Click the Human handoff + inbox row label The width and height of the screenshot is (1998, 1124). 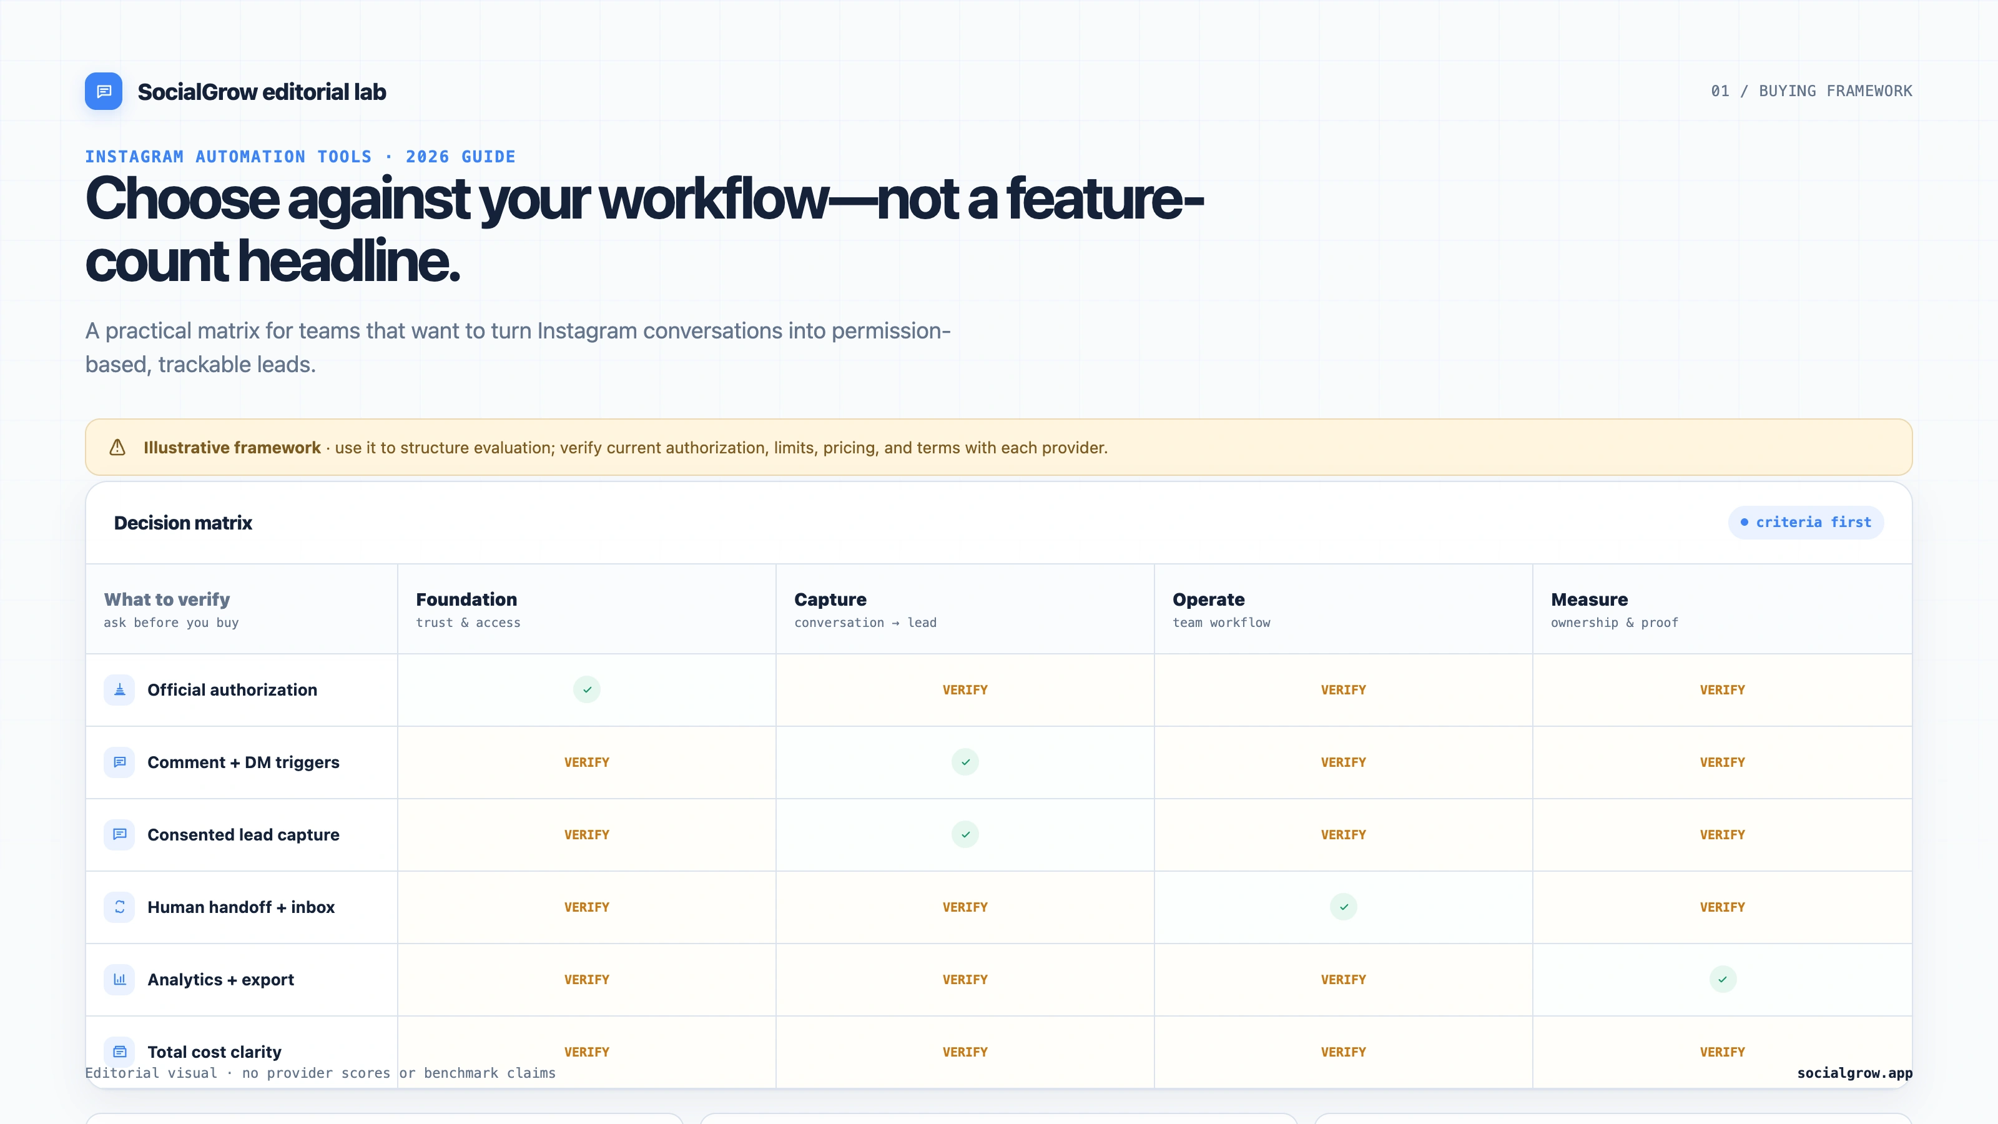click(x=241, y=907)
